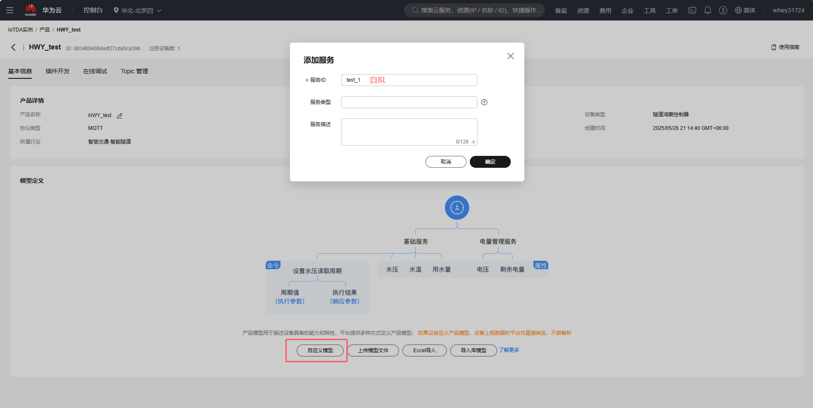Click the 基础服务 node in diagram
Screen dimensions: 813x408
click(416, 241)
